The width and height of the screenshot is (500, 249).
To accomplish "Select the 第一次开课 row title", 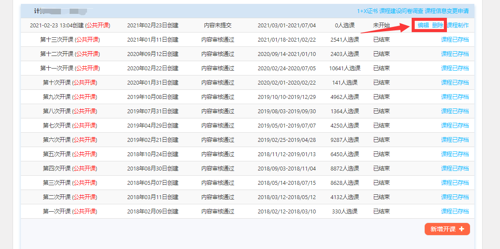I will 70,211.
